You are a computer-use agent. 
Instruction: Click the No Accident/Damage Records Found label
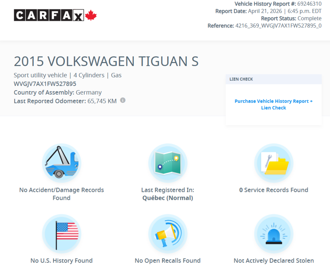[61, 194]
